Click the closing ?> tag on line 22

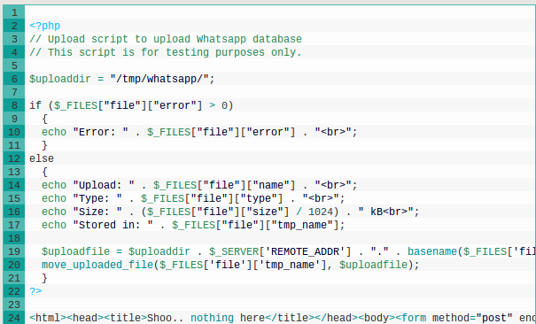point(35,291)
